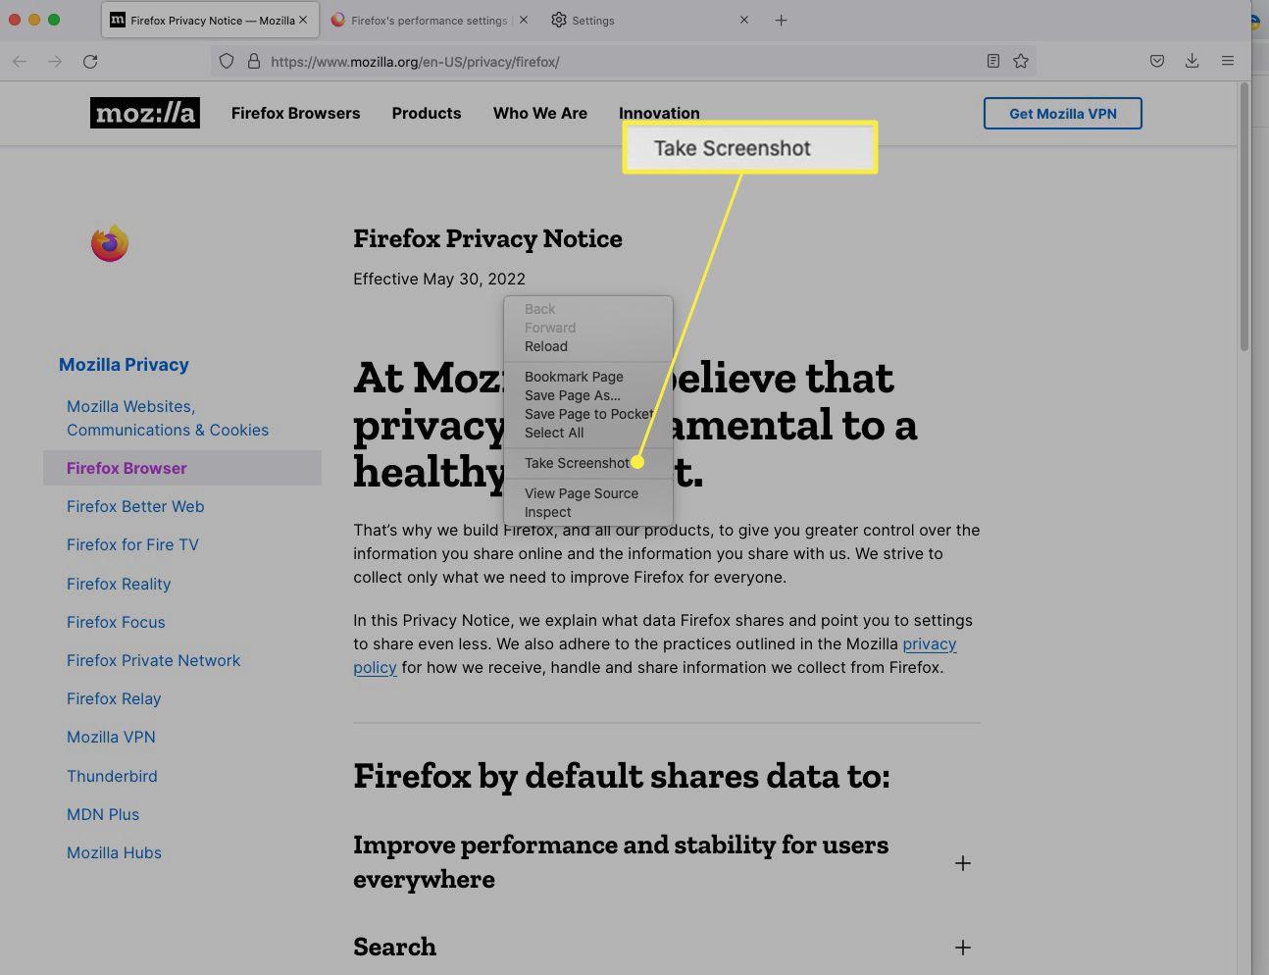Choose Inspect in context menu
The width and height of the screenshot is (1269, 975).
(588, 512)
